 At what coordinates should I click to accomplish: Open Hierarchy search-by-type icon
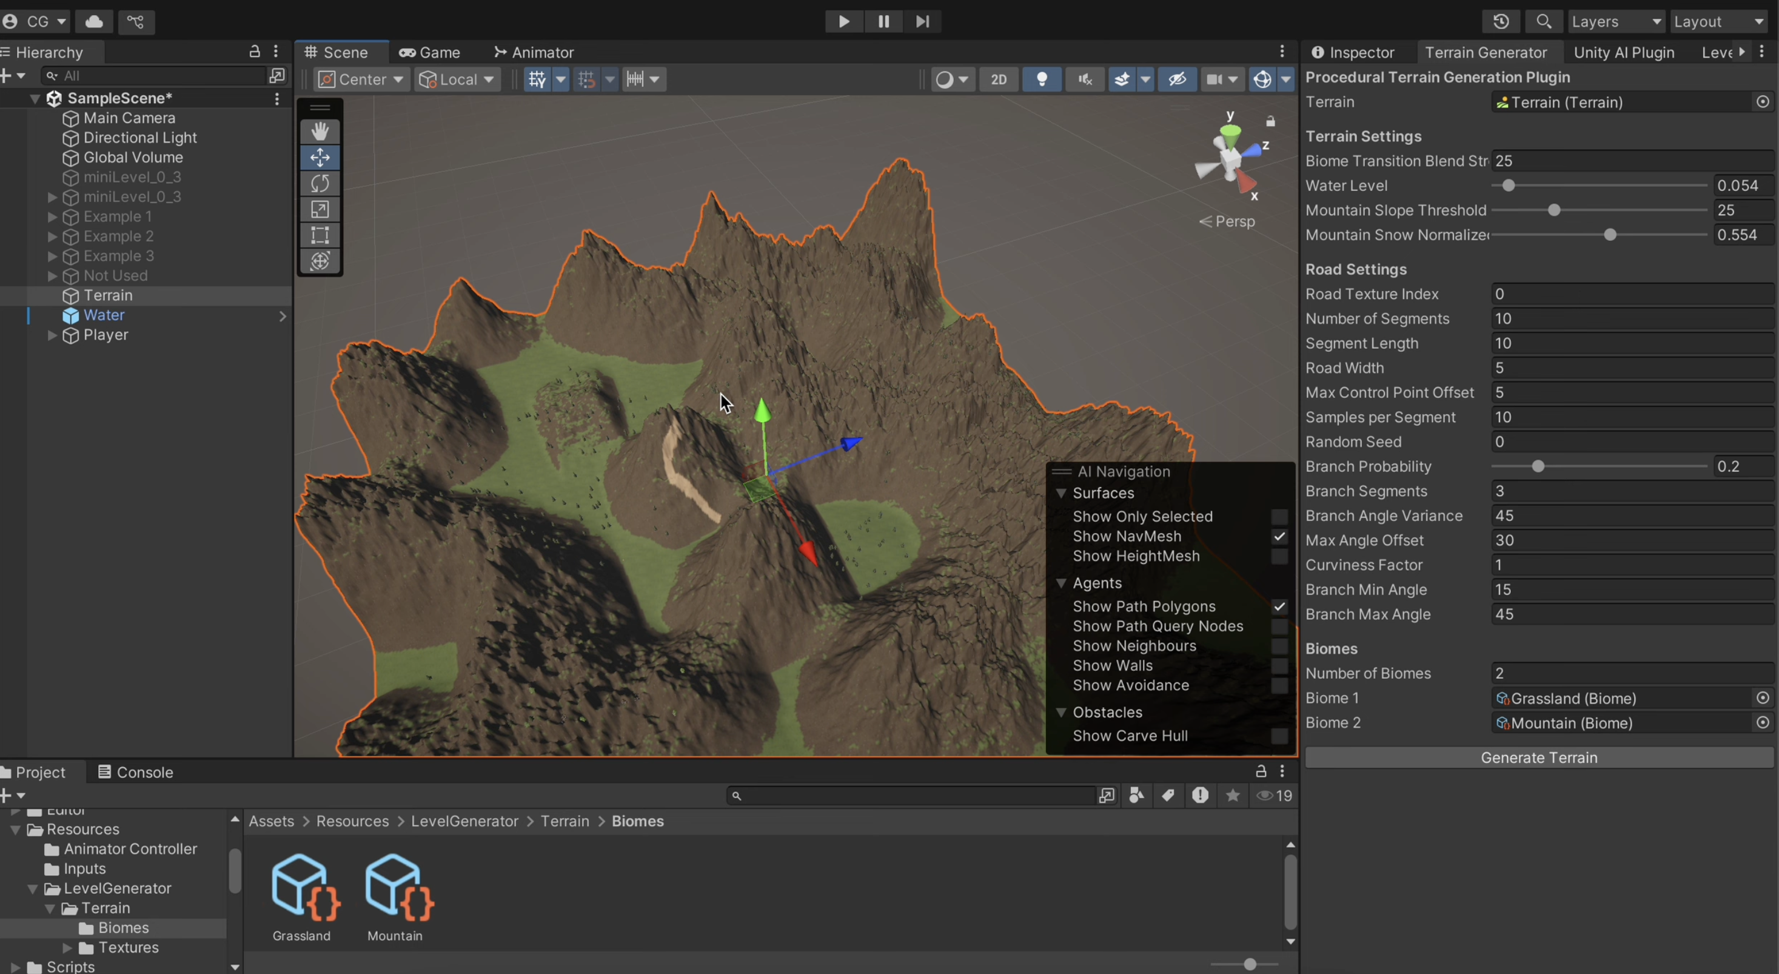[277, 75]
